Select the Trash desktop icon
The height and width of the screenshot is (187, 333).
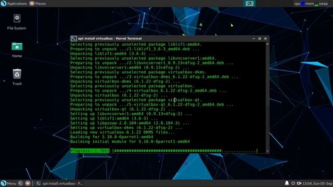pos(17,77)
